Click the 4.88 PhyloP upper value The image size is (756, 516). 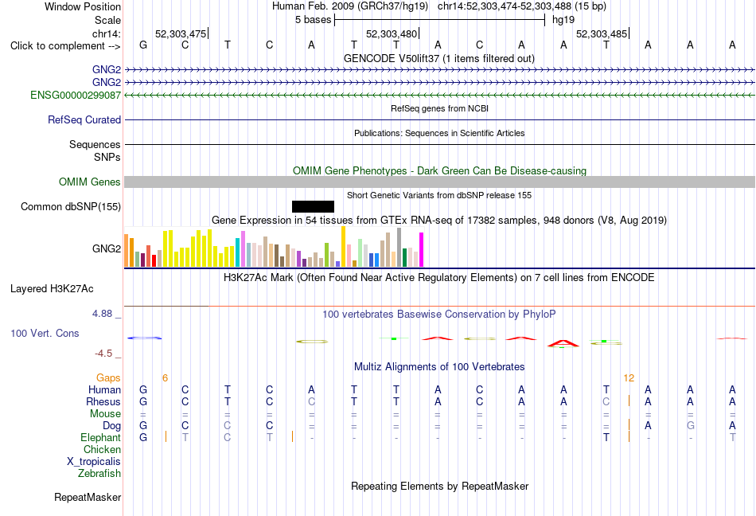pyautogui.click(x=102, y=314)
